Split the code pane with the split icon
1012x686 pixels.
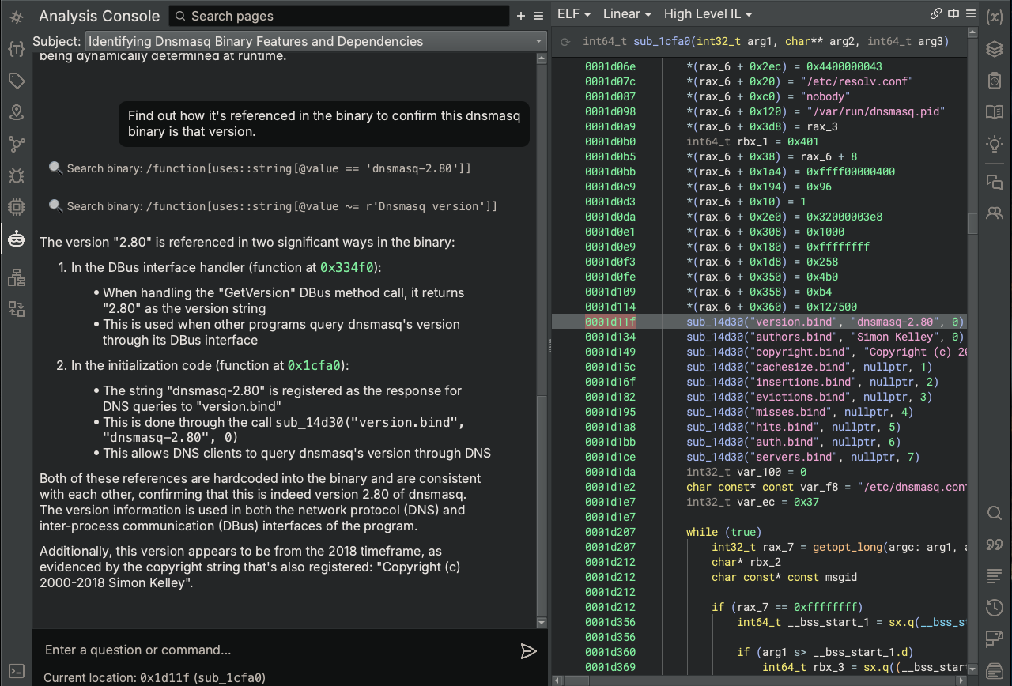[953, 13]
